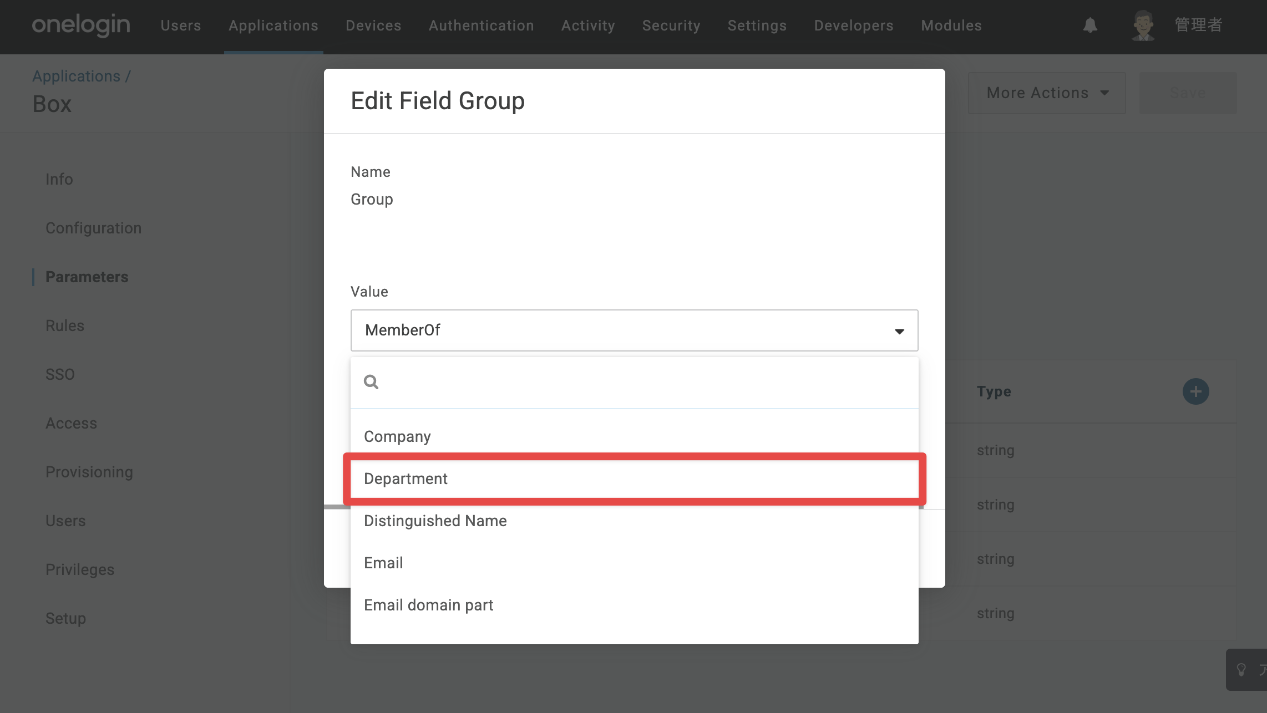The height and width of the screenshot is (713, 1267).
Task: Open the Access sidebar tab
Action: (72, 423)
